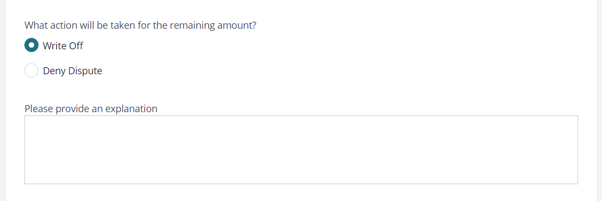Click the word 'Off' in the first option
Screen dimensions: 602x201
point(76,46)
